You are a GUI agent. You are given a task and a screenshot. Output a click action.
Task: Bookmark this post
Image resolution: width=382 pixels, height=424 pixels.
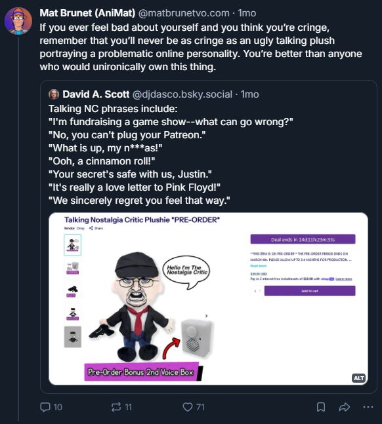click(x=321, y=407)
